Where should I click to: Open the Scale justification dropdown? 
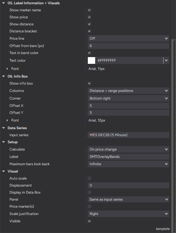pos(128,214)
